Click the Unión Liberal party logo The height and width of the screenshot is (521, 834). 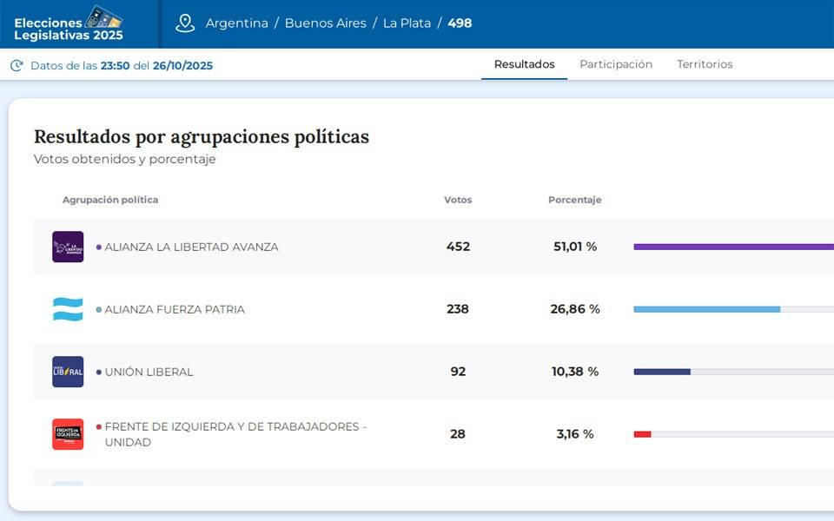click(x=68, y=372)
